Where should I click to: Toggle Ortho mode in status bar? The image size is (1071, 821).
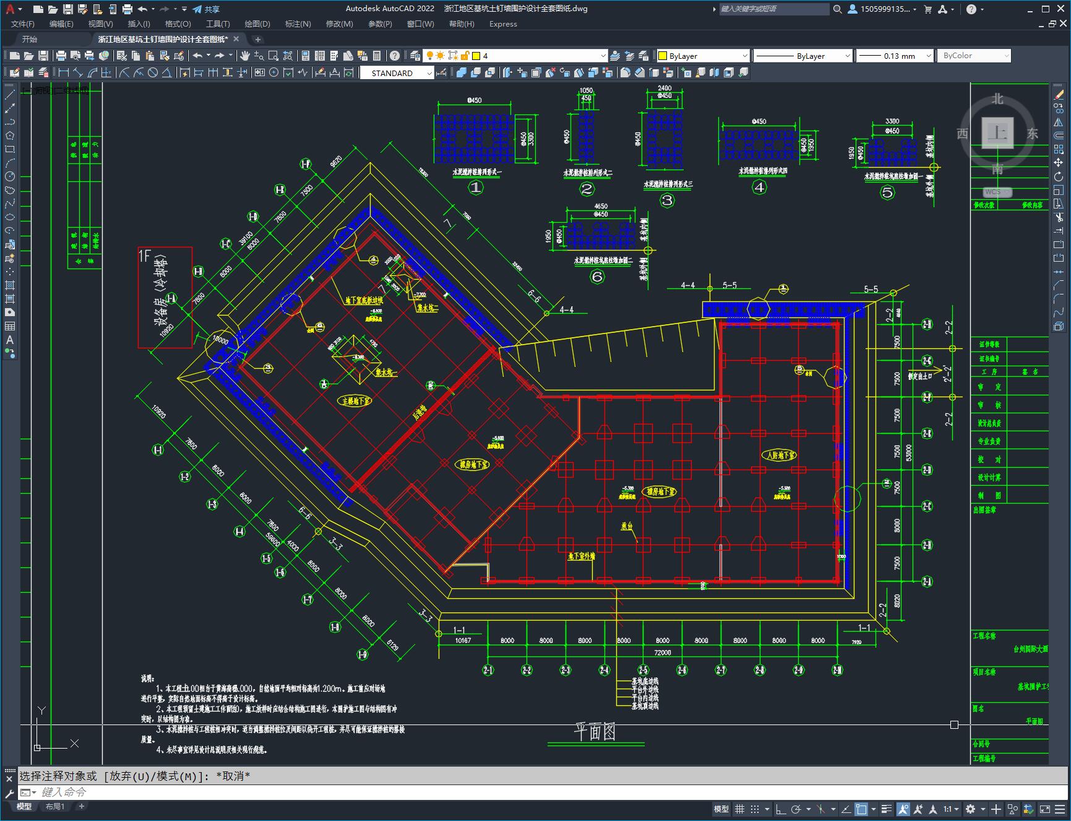[780, 809]
